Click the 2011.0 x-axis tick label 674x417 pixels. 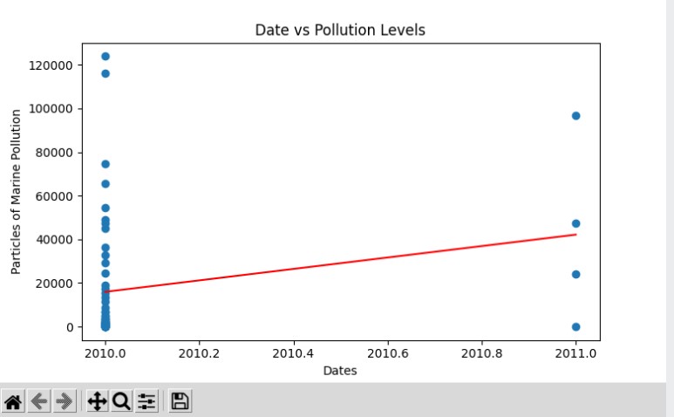[x=575, y=353]
